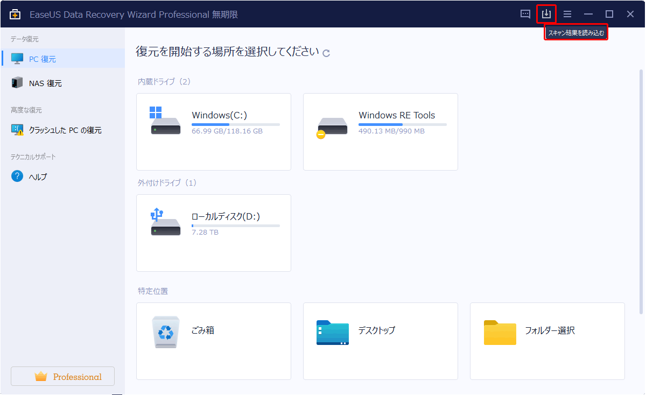The width and height of the screenshot is (646, 395).
Task: Click the 復元を開始する場所を選択してください heading
Action: pyautogui.click(x=228, y=52)
